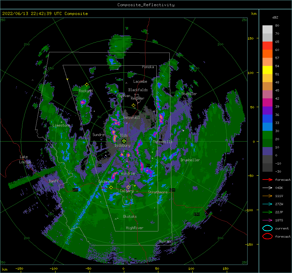This screenshot has width=292, height=273.
Task: Click the Cochrane city label
Action: [106, 181]
